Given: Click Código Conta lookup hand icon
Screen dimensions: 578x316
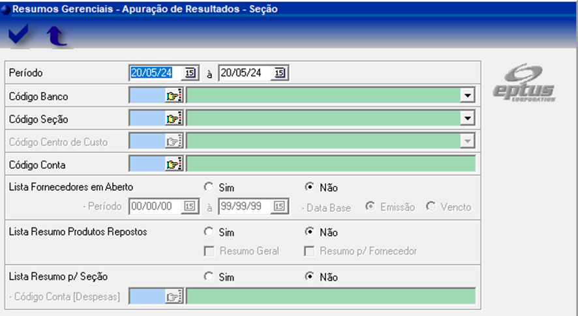Looking at the screenshot, I should pos(173,165).
